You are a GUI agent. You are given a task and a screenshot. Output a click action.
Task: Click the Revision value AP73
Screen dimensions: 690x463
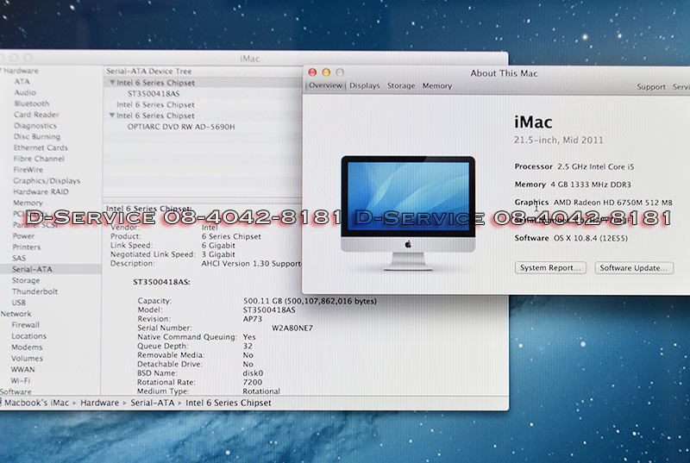[253, 319]
